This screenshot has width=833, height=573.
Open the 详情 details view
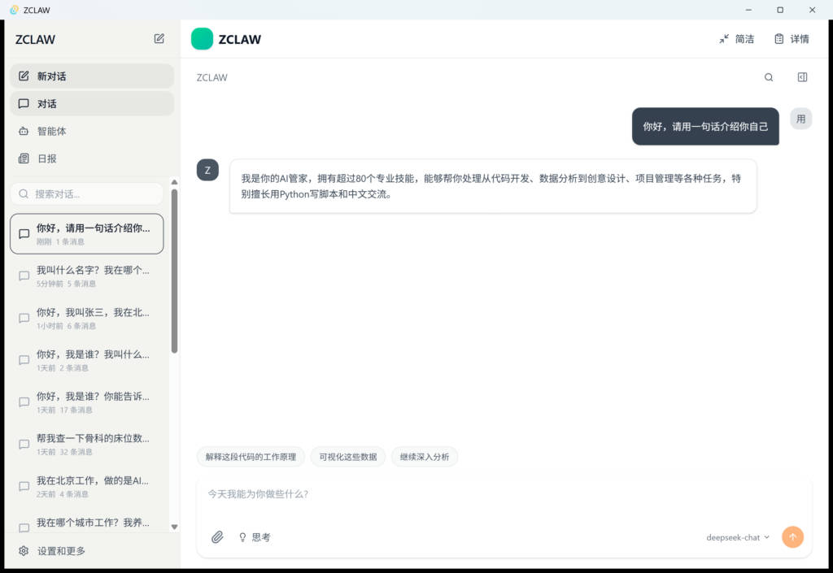pyautogui.click(x=791, y=39)
